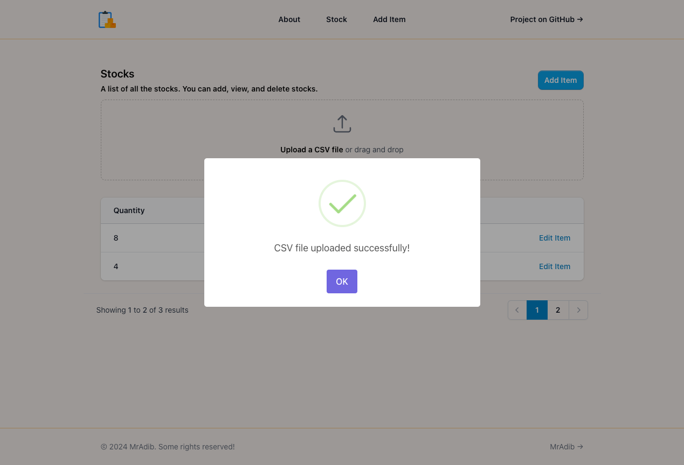684x465 pixels.
Task: Open the About page from the navbar
Action: [x=289, y=19]
